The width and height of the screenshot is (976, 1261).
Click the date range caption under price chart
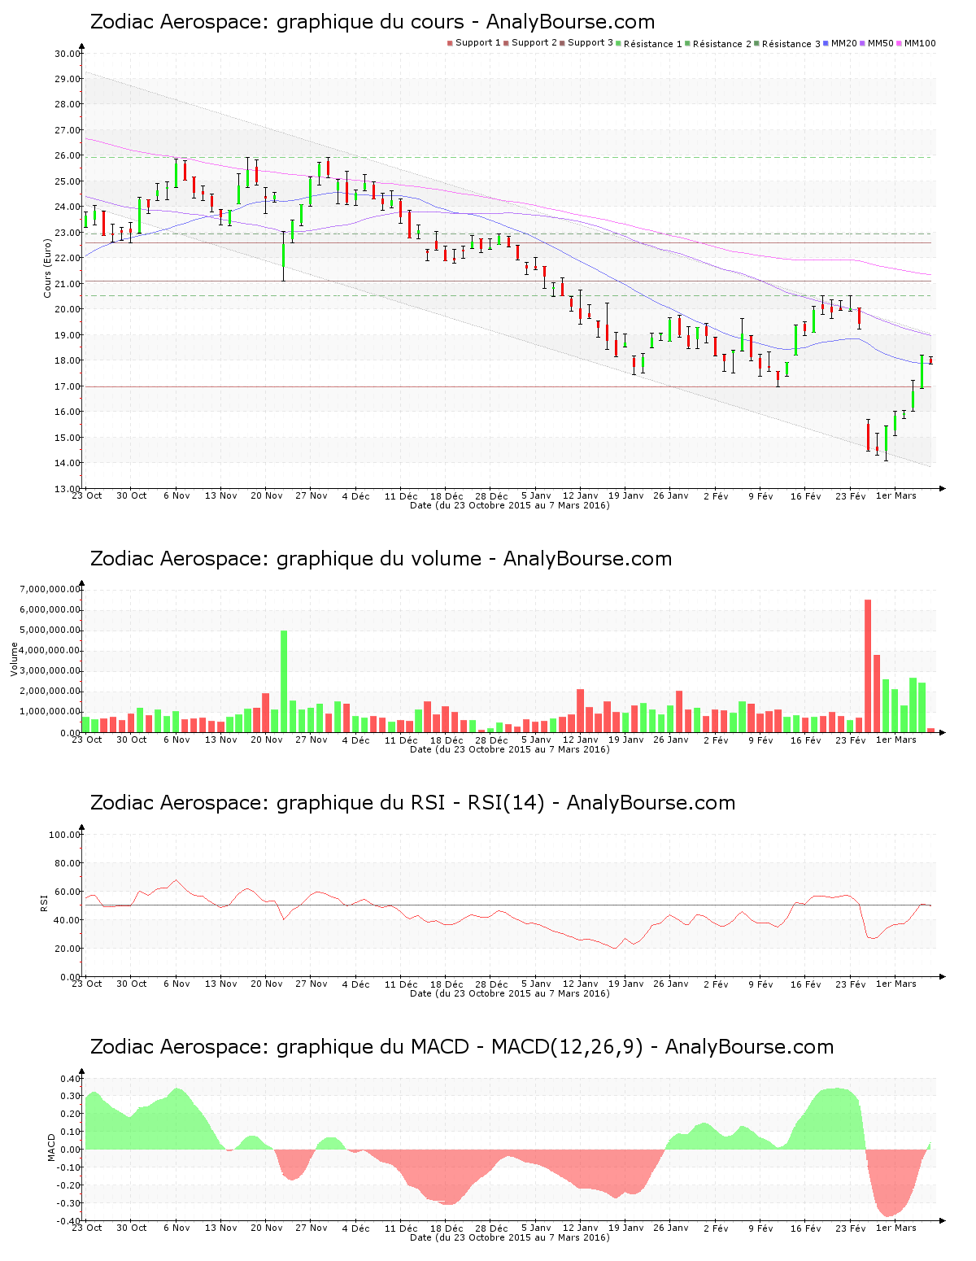(x=509, y=505)
